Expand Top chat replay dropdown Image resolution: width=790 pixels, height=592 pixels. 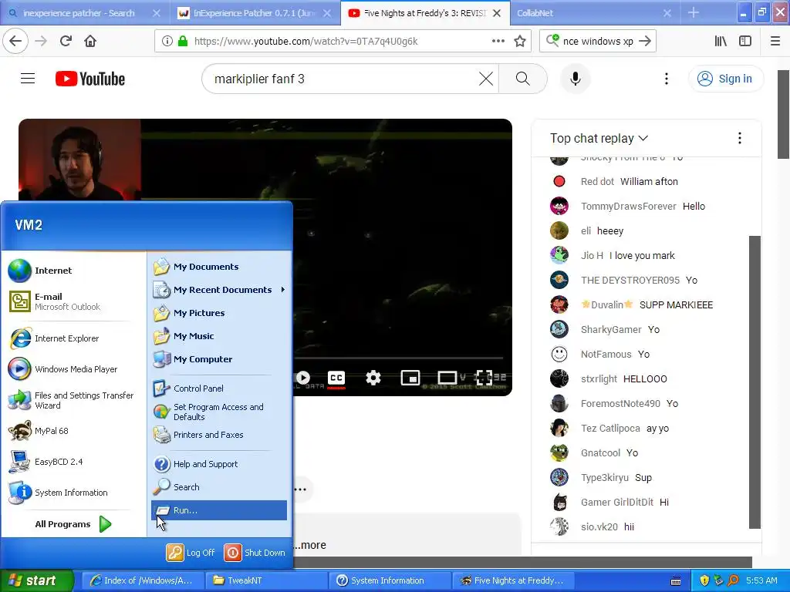click(x=599, y=138)
